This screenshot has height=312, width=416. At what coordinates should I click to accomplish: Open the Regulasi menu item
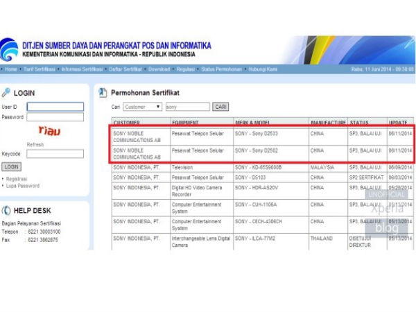point(185,69)
